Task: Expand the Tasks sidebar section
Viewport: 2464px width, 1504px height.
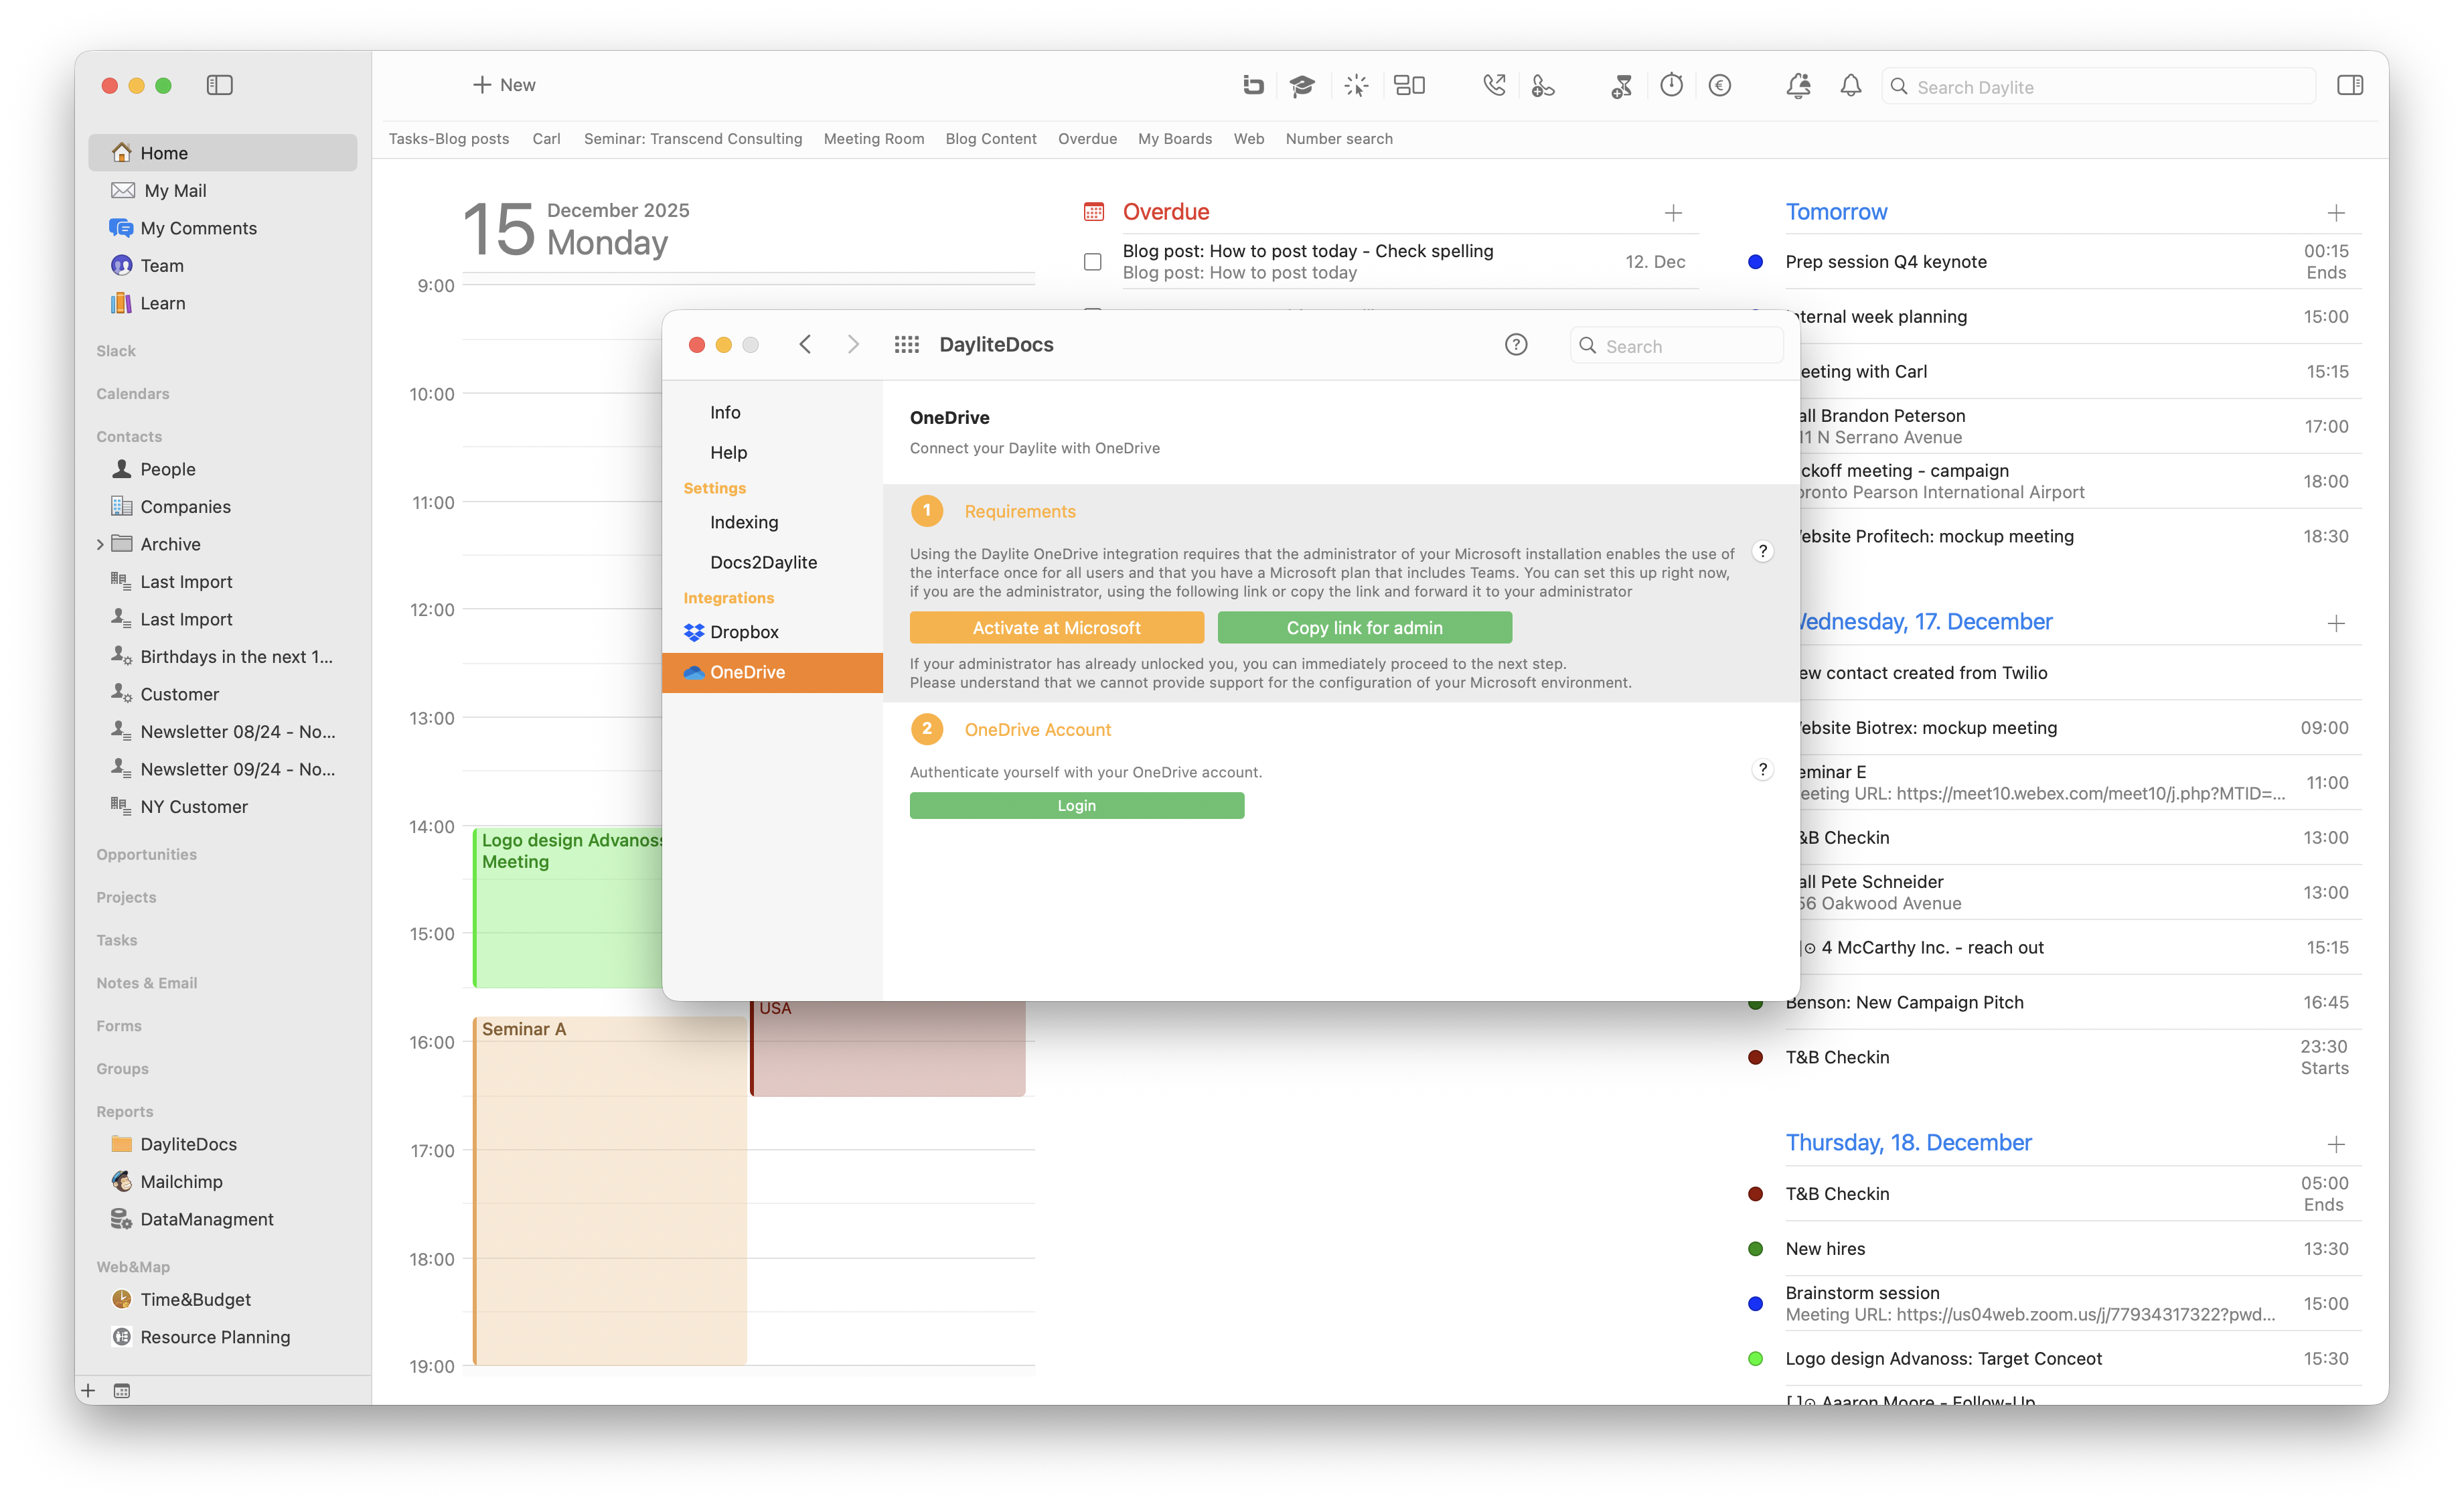Action: click(117, 940)
